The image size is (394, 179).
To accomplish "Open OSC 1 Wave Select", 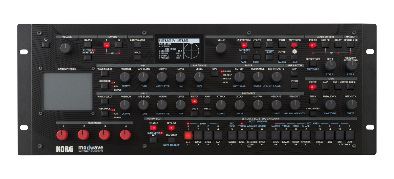I will [105, 74].
